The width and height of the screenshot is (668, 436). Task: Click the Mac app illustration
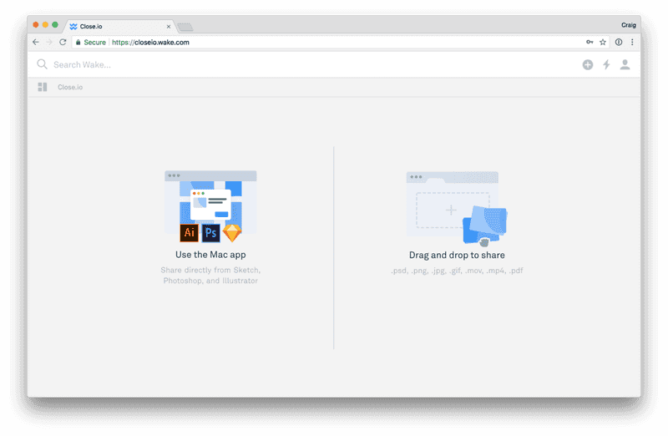pyautogui.click(x=210, y=206)
